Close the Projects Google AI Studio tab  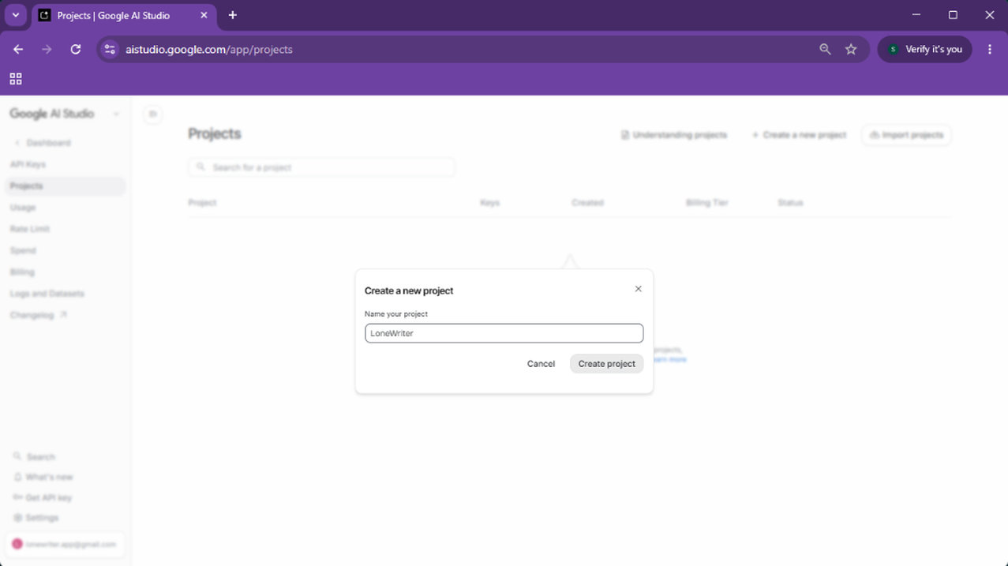(x=204, y=15)
